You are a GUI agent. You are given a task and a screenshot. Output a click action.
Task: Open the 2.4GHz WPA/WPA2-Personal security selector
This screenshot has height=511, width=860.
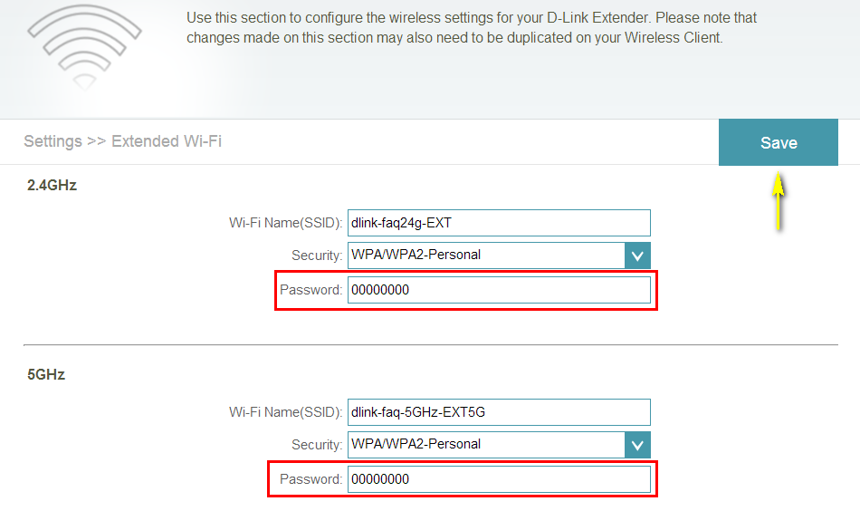tap(486, 255)
